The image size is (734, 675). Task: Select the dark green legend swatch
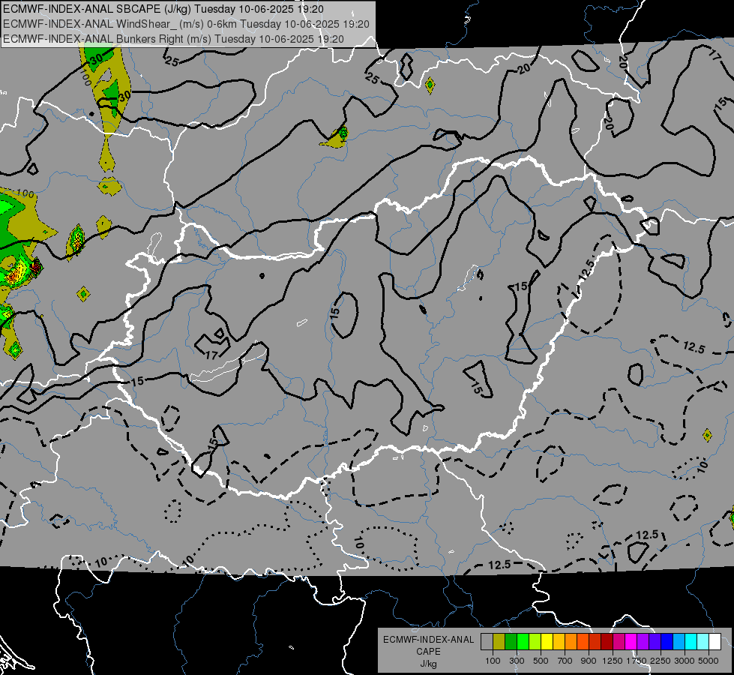tap(511, 642)
